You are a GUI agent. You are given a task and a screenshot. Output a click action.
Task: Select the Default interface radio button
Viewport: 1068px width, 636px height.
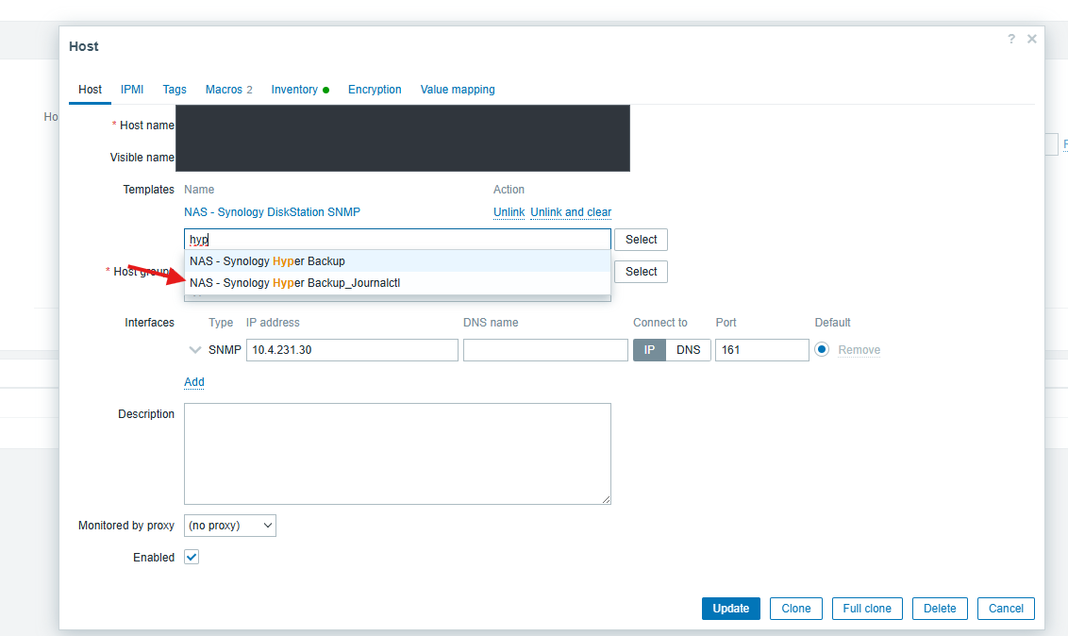click(x=822, y=349)
